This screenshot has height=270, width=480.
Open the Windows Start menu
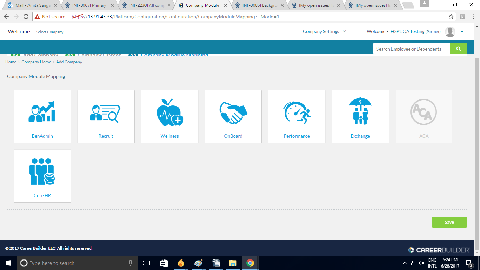(8, 263)
